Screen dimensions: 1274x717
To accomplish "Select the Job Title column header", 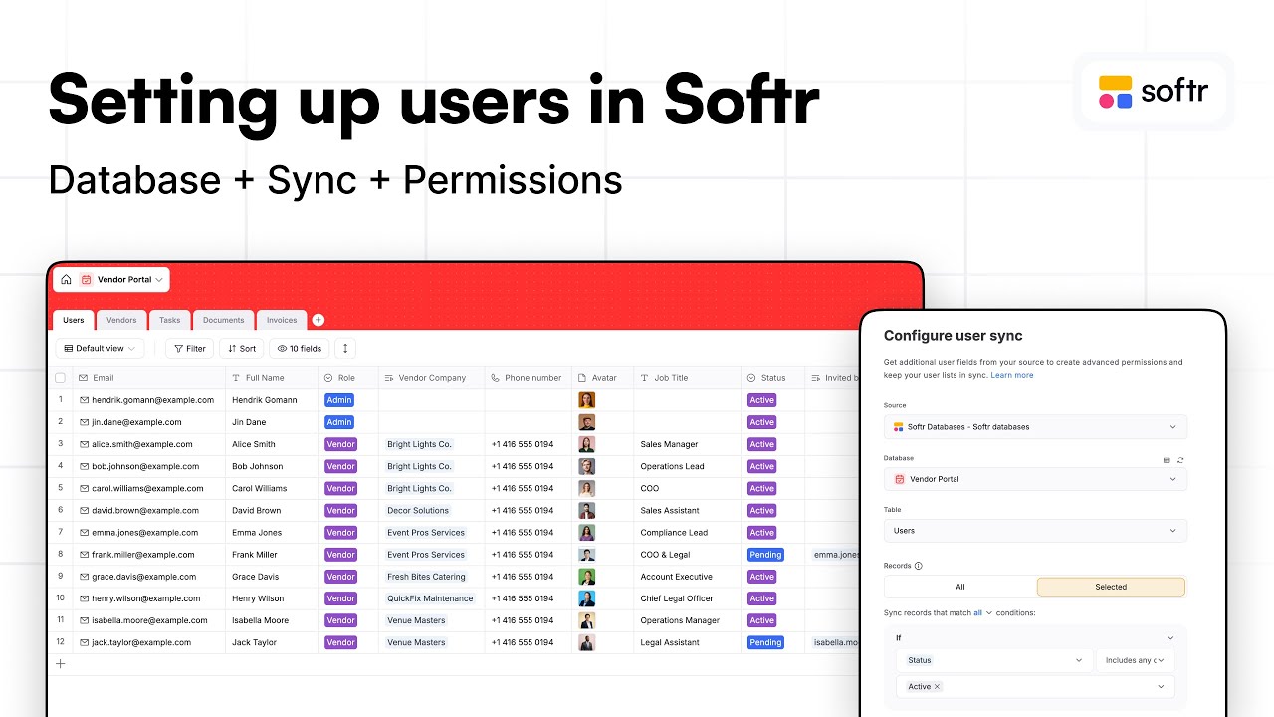I will tap(687, 378).
